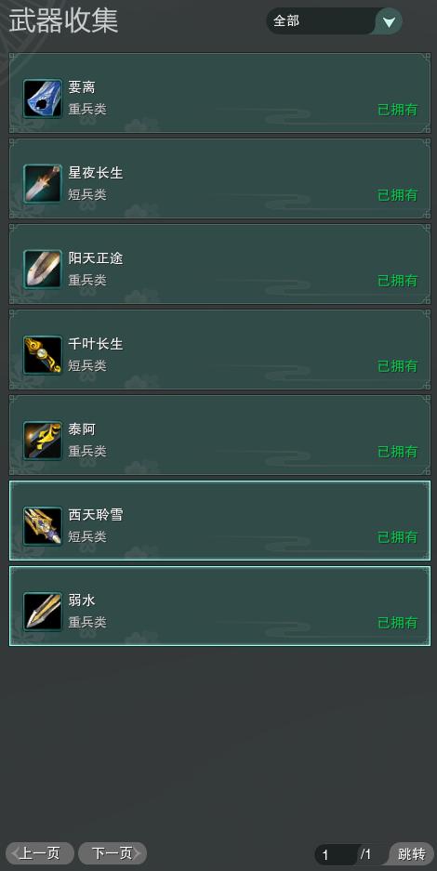437x871 pixels.
Task: Click the 西天聆雪 weapon icon
Action: pyautogui.click(x=43, y=526)
